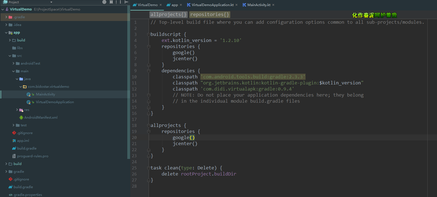The height and width of the screenshot is (197, 437).
Task: Close the app editor tab
Action: (x=181, y=5)
